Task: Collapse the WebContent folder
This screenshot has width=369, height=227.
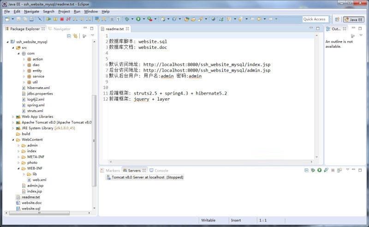Action: 13,139
